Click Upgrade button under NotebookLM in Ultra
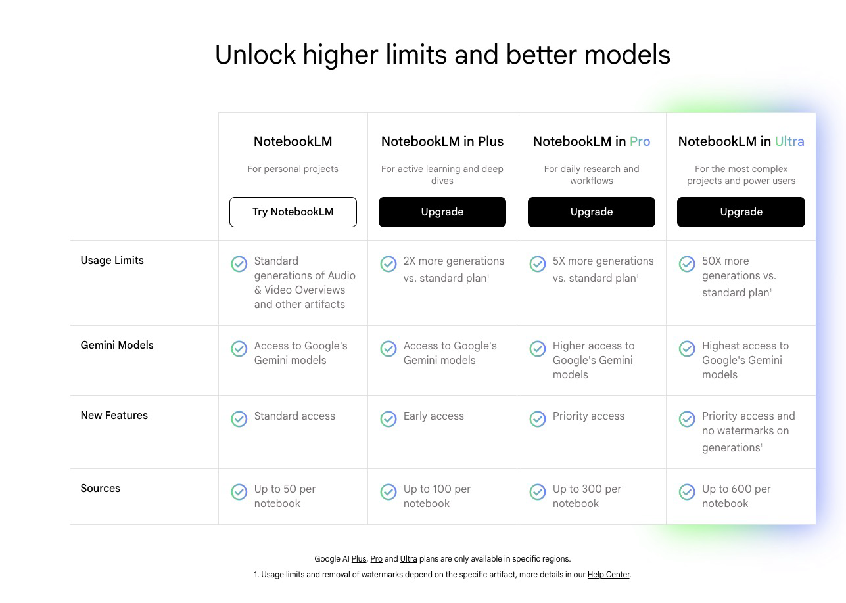Screen dimensions: 846x603 [x=741, y=212]
